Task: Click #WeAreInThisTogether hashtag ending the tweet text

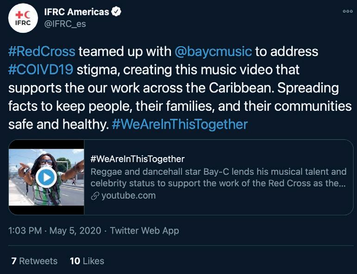Action: point(180,124)
